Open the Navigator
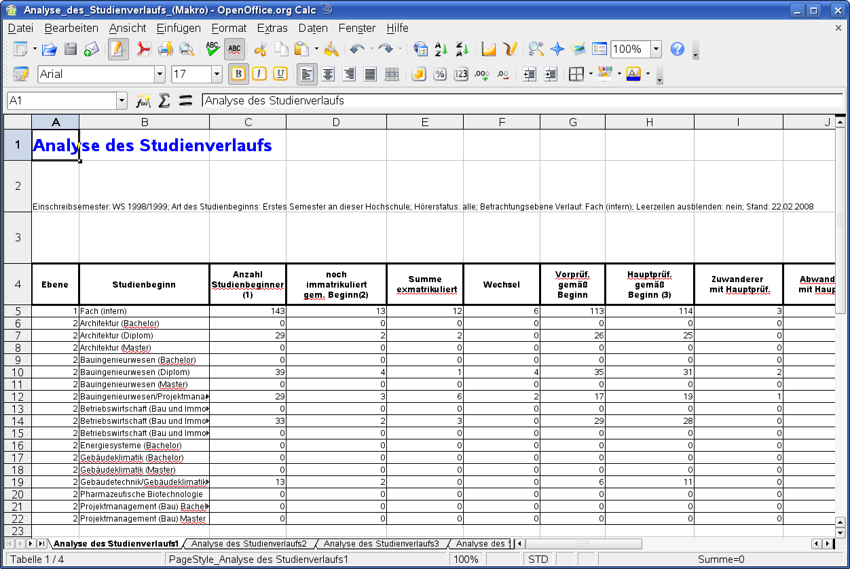 point(557,49)
